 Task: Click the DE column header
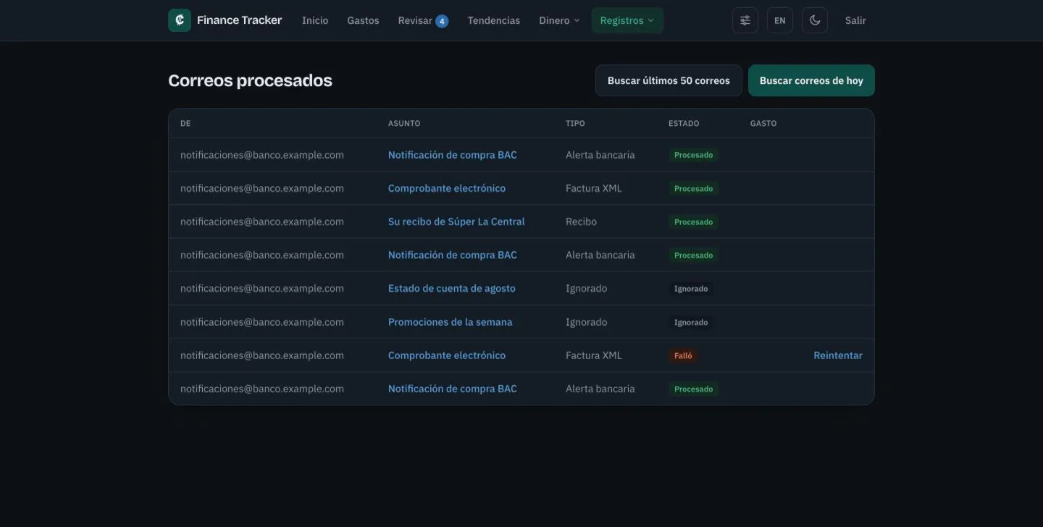(185, 123)
